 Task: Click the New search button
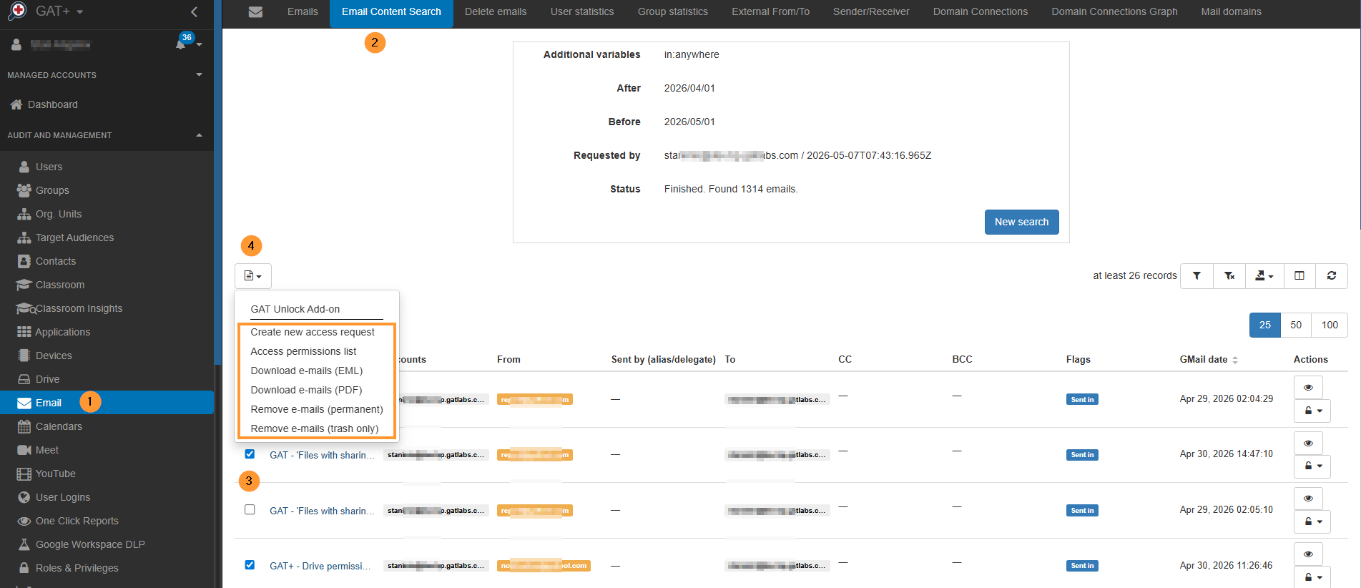pyautogui.click(x=1021, y=222)
